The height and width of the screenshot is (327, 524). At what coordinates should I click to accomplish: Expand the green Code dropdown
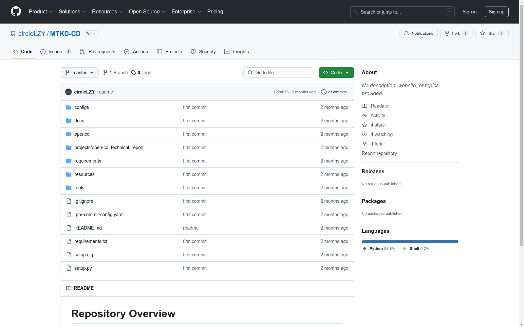(336, 73)
